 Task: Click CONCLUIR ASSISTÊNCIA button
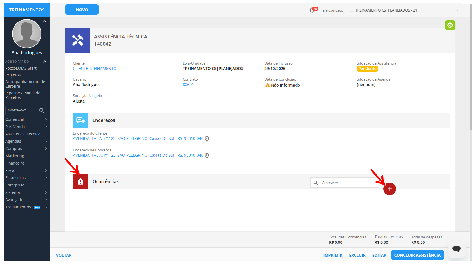pyautogui.click(x=417, y=255)
